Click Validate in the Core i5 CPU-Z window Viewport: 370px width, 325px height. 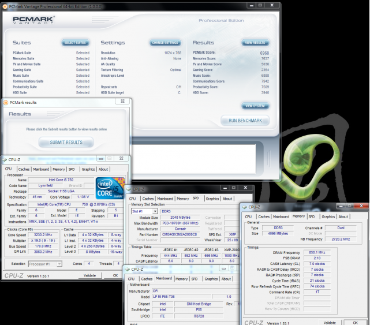[89, 275]
